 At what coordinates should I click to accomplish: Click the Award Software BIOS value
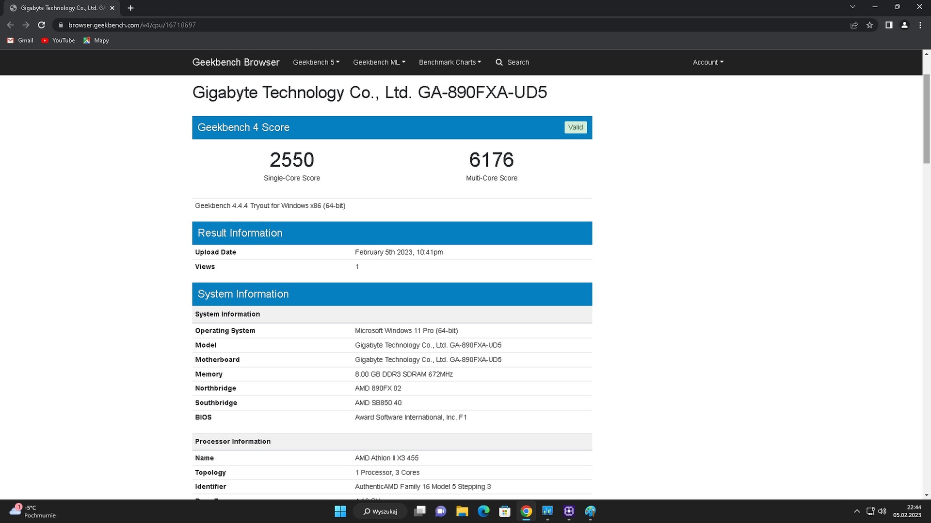pos(411,417)
